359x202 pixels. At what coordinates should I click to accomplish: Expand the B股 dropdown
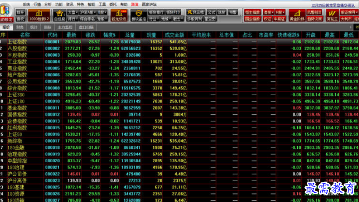point(102,12)
